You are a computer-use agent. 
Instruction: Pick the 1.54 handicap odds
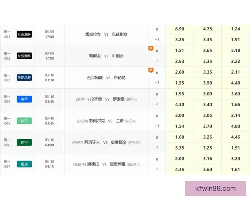tap(180, 126)
